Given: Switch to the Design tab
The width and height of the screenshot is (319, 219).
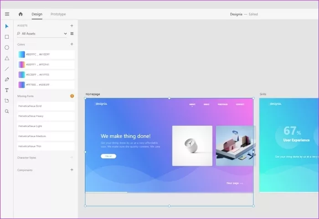Looking at the screenshot, I should (37, 14).
